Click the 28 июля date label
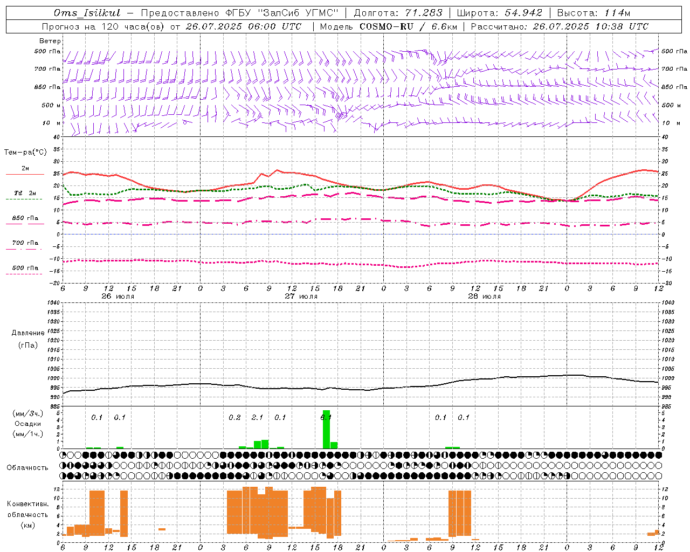The height and width of the screenshot is (552, 690). click(484, 296)
